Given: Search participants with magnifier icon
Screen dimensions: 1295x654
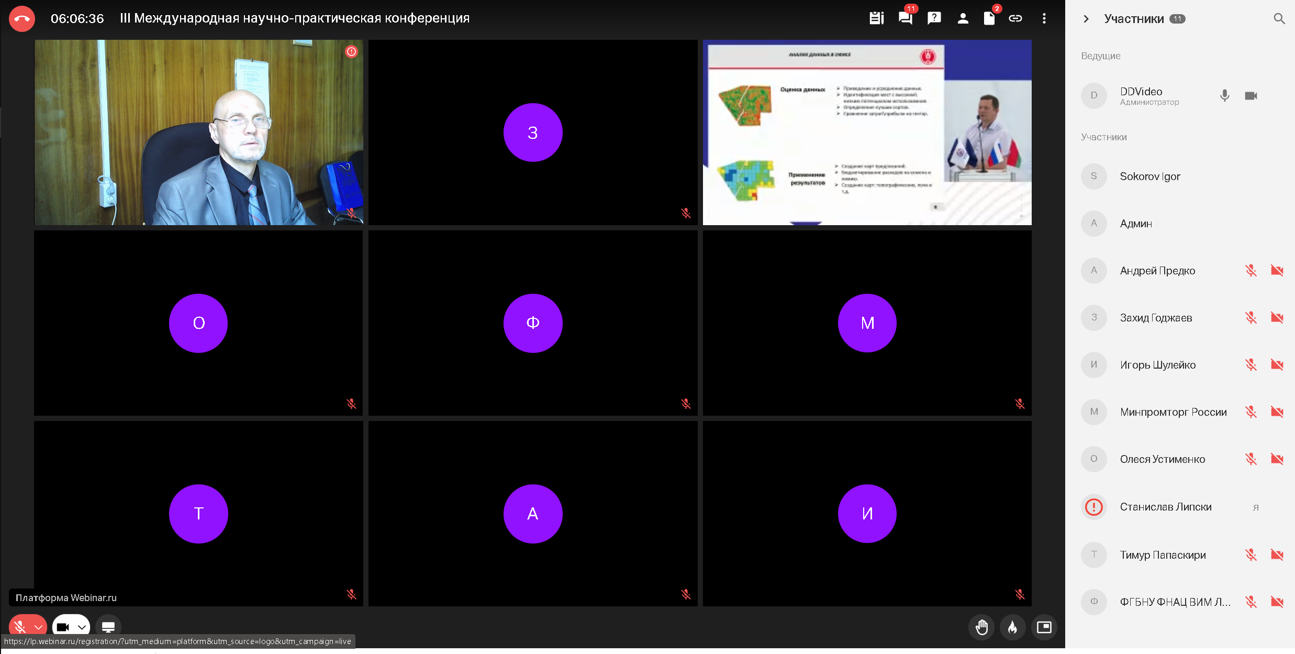Looking at the screenshot, I should pos(1279,19).
